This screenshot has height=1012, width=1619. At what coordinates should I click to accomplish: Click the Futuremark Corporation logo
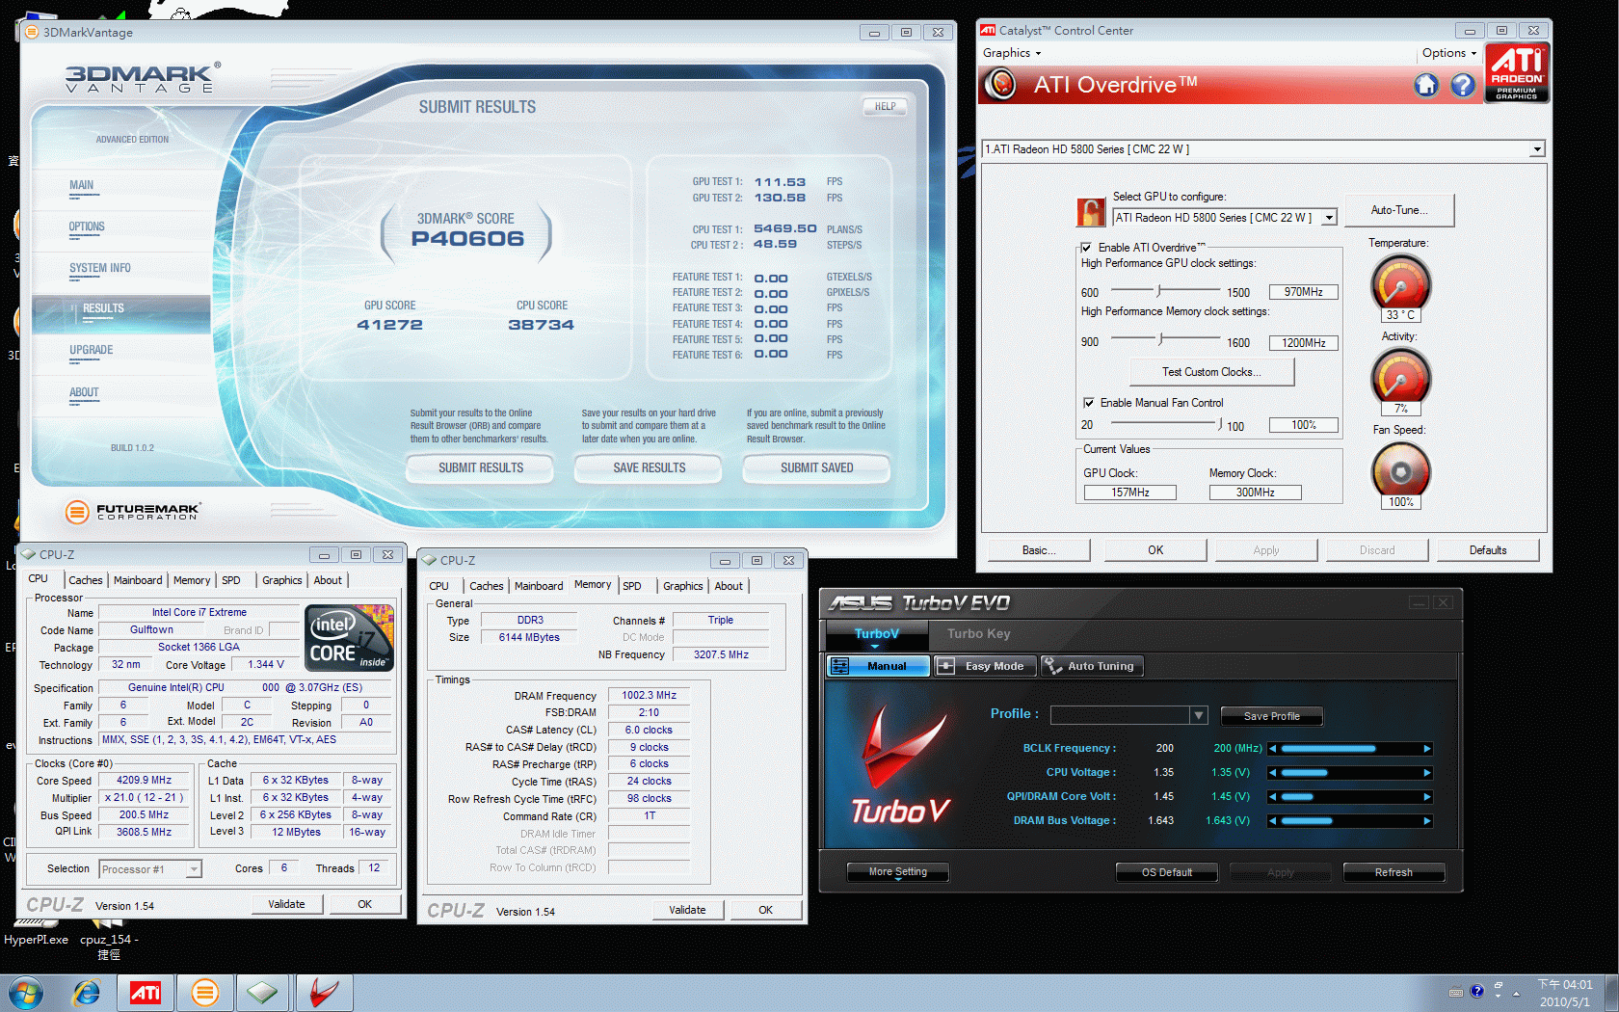pos(132,512)
